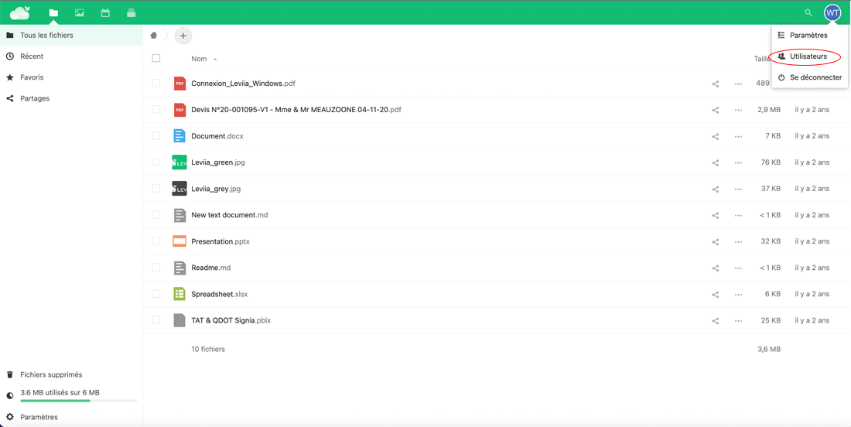The width and height of the screenshot is (851, 427).
Task: Sort files by the Nom column header
Action: (x=199, y=59)
